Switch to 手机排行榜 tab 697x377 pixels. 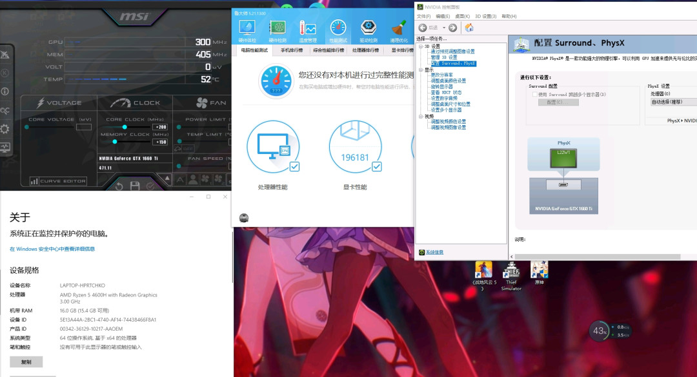tap(292, 50)
